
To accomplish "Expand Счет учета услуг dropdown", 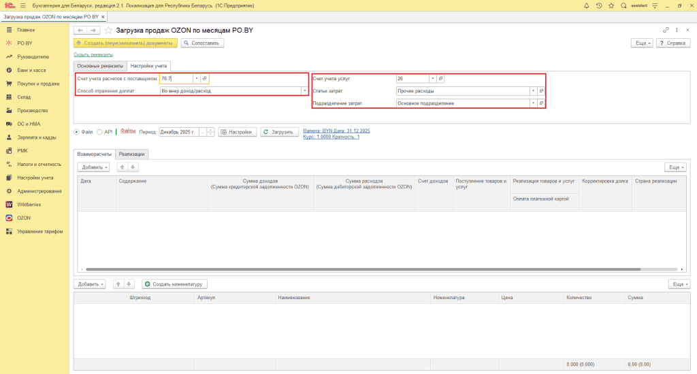I will (432, 79).
